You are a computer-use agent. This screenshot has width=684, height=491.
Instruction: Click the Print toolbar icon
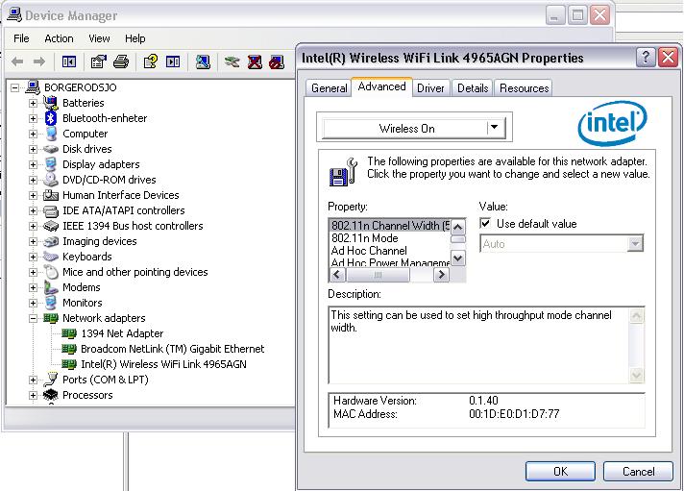[121, 61]
